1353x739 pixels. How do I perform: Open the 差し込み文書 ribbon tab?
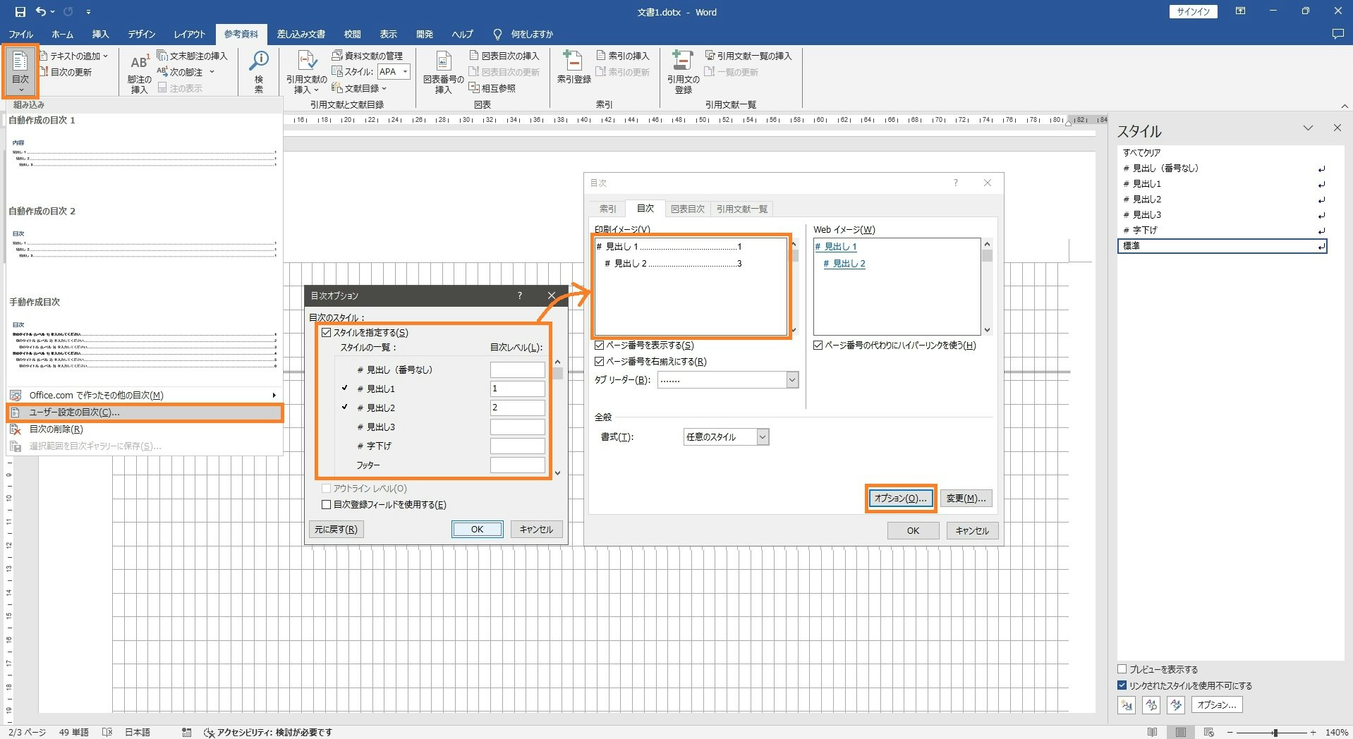point(301,34)
